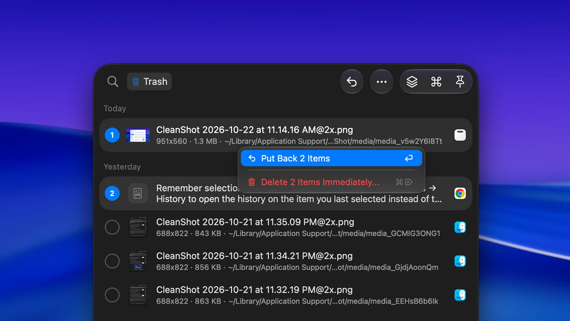Click white app icon on 11.14.16 AM row

pos(460,135)
